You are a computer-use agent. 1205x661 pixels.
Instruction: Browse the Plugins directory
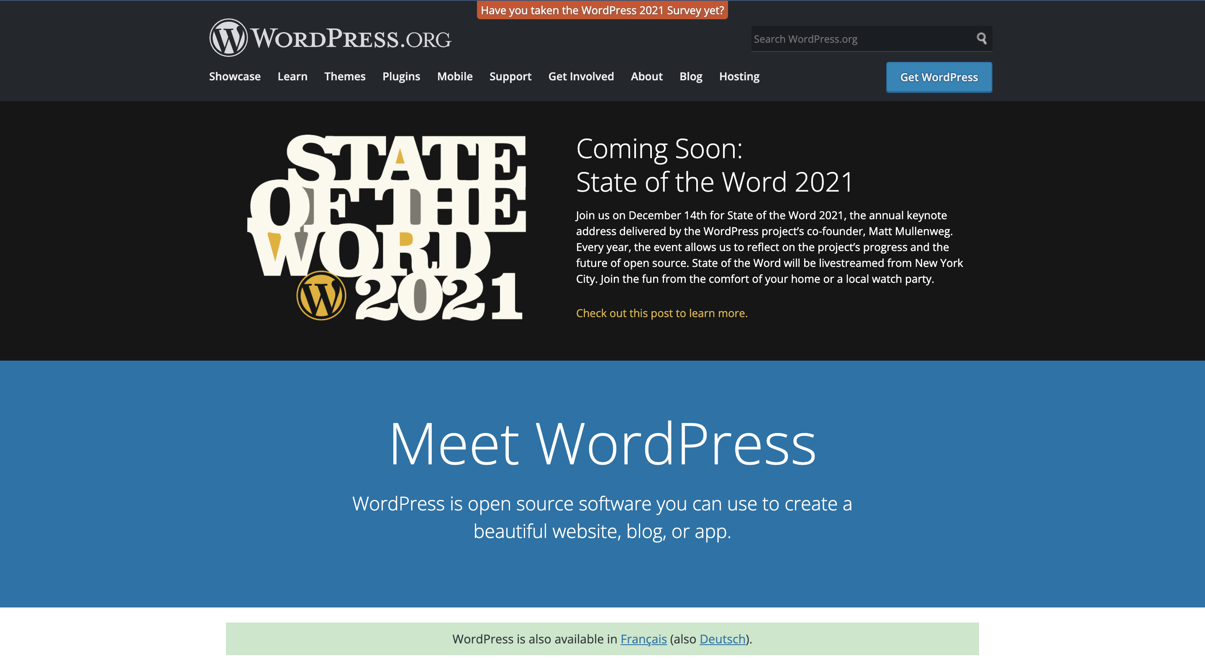click(401, 76)
